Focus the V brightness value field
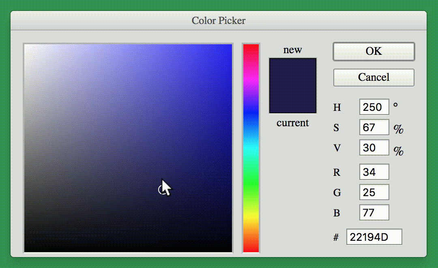The width and height of the screenshot is (438, 268). click(374, 147)
